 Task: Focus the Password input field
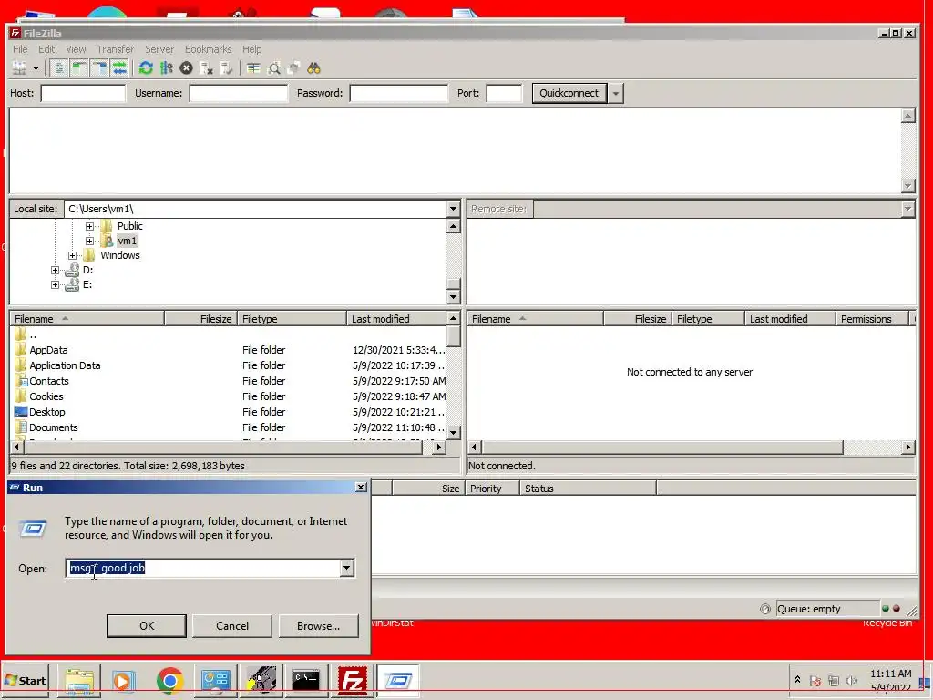[x=399, y=94]
